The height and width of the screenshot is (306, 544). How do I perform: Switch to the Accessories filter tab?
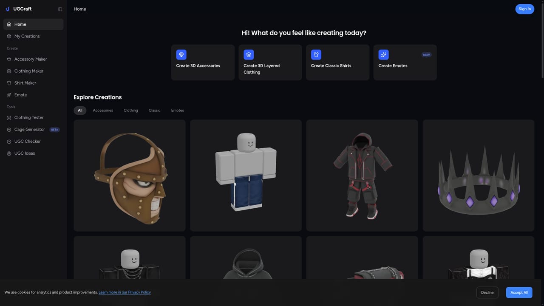tap(103, 110)
